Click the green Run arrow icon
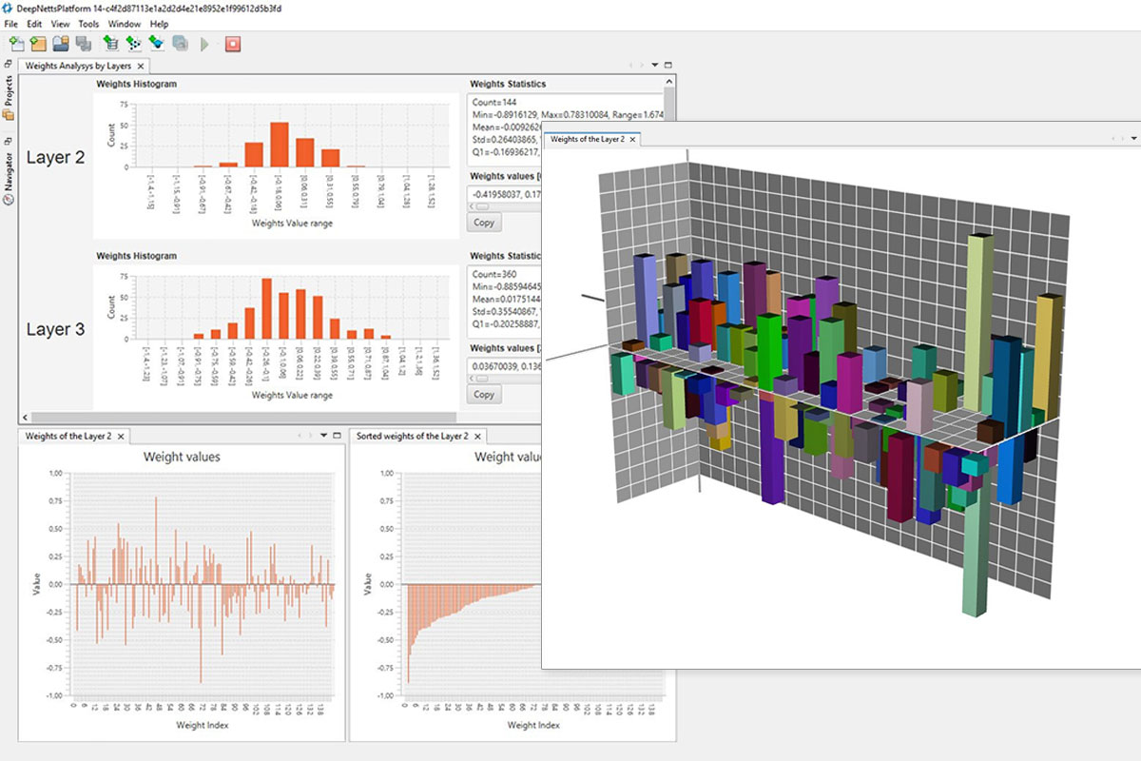 click(204, 44)
